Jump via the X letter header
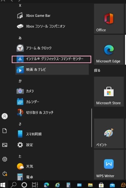The height and width of the screenshot is (188, 126). (20, 5)
